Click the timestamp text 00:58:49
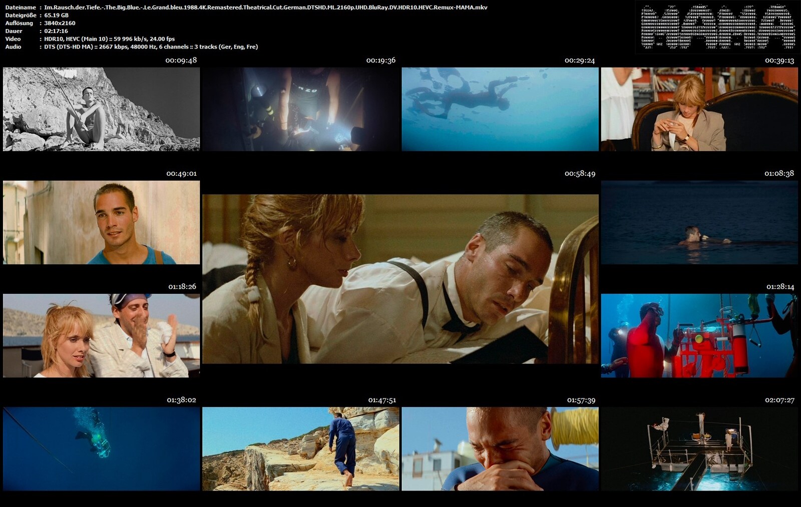The height and width of the screenshot is (507, 801). pos(580,173)
